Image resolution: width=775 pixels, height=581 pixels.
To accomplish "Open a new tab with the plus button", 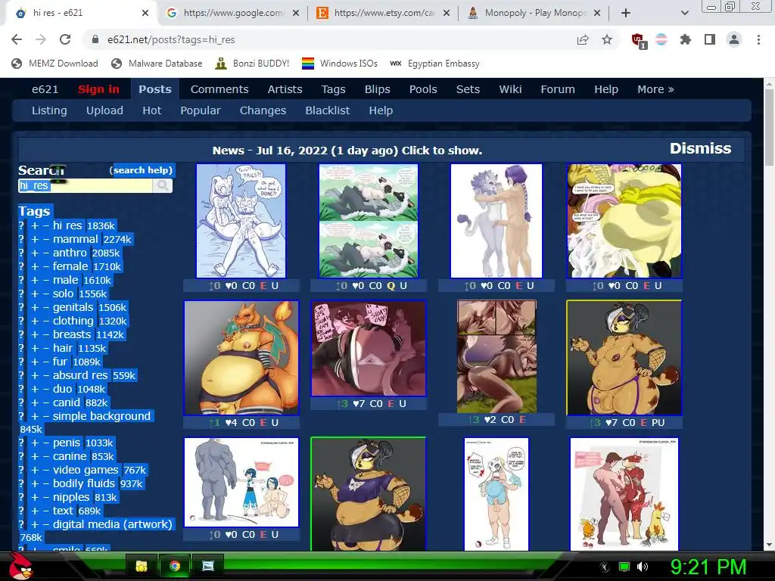I will 626,13.
